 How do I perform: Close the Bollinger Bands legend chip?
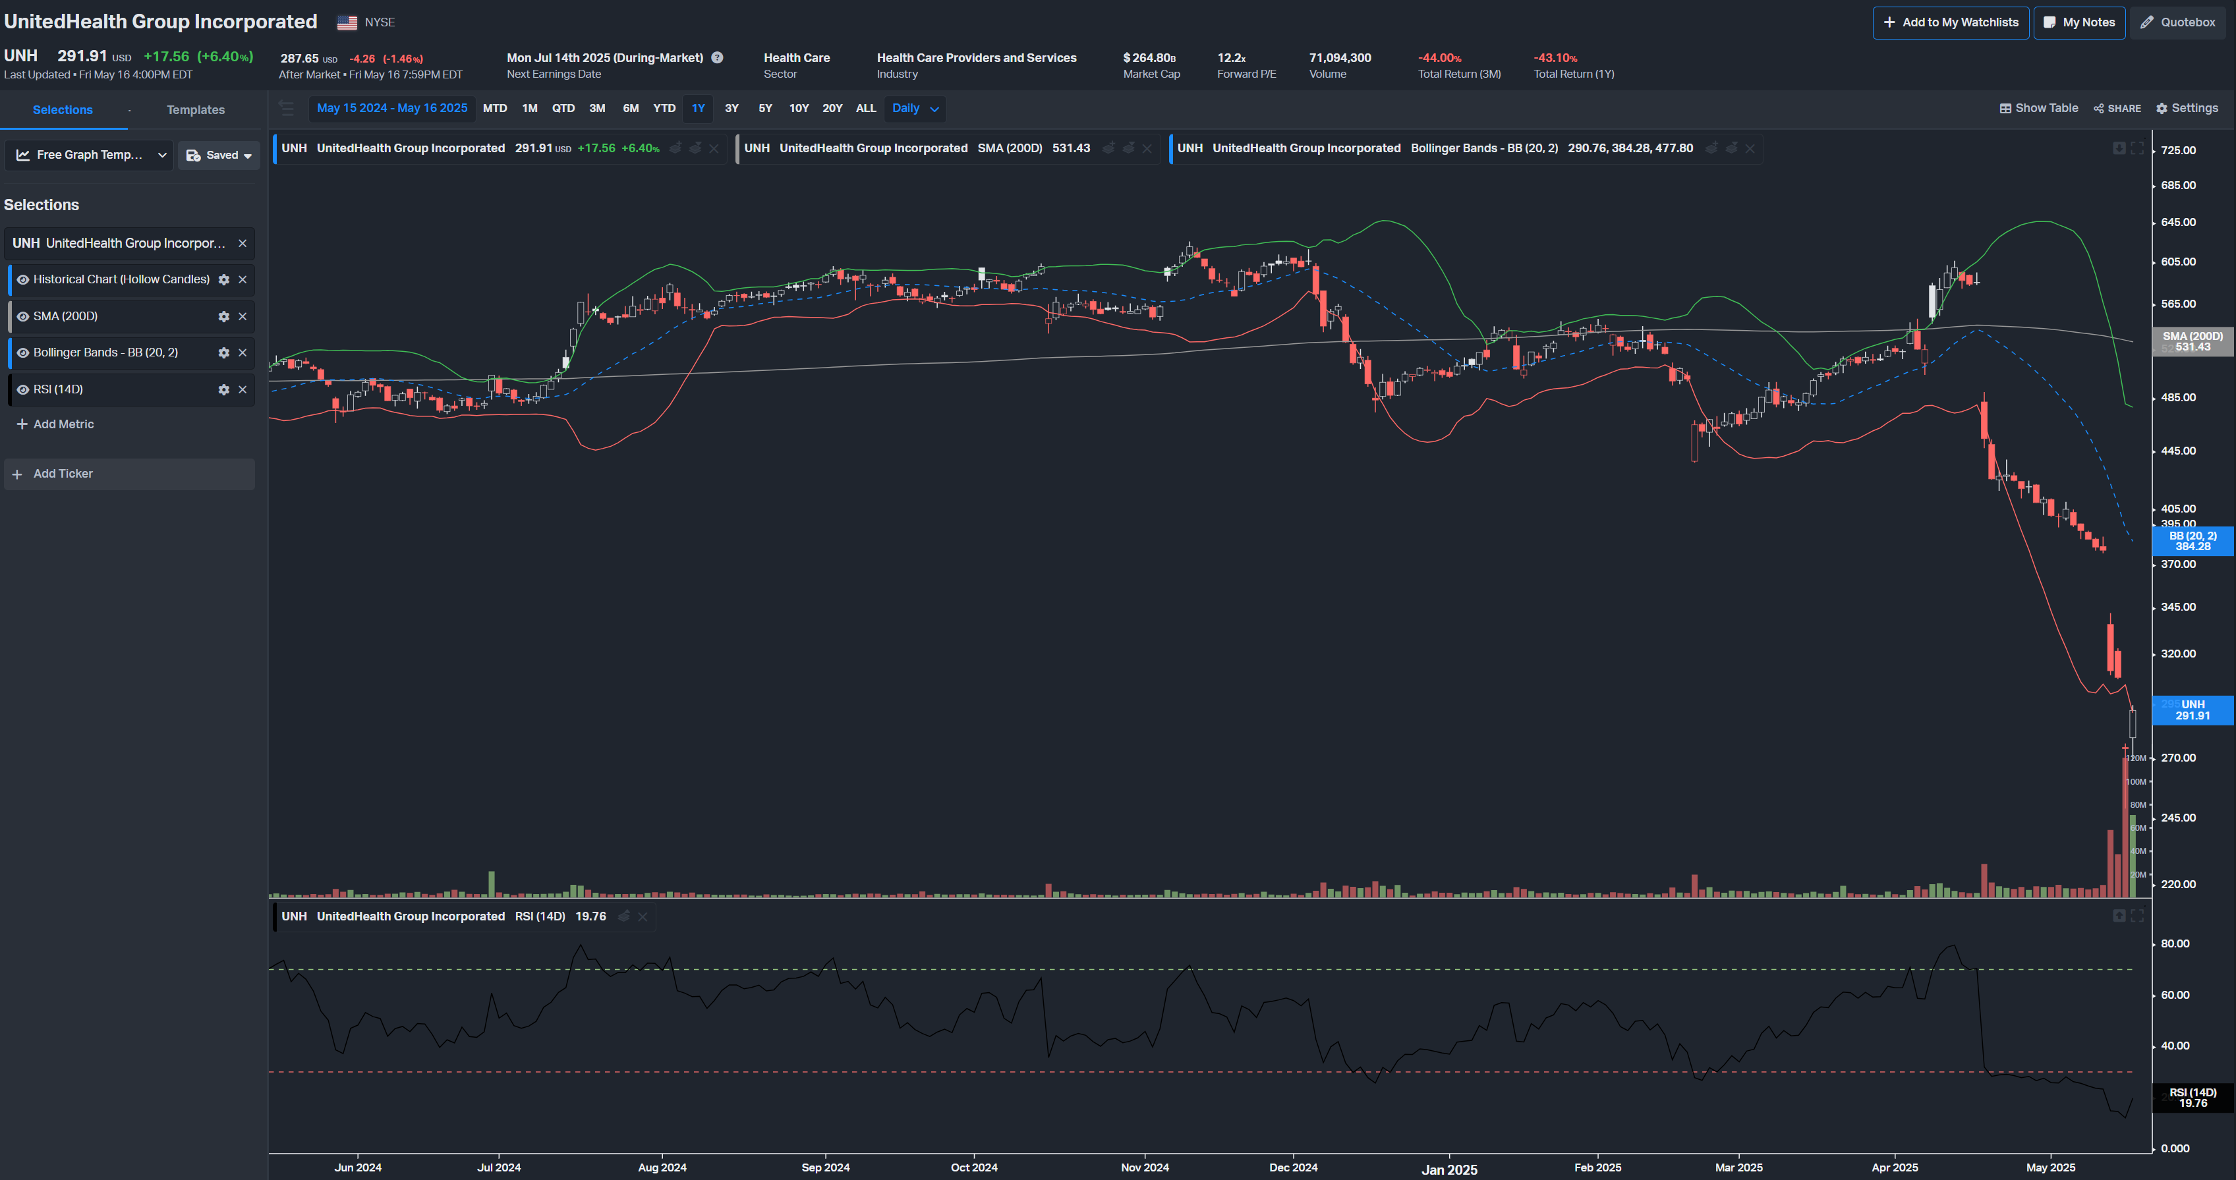coord(1750,148)
